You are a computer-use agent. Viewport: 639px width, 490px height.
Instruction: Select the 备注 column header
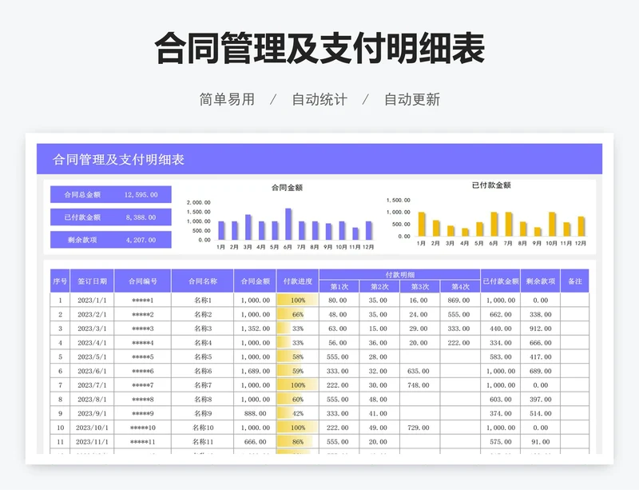(x=574, y=281)
